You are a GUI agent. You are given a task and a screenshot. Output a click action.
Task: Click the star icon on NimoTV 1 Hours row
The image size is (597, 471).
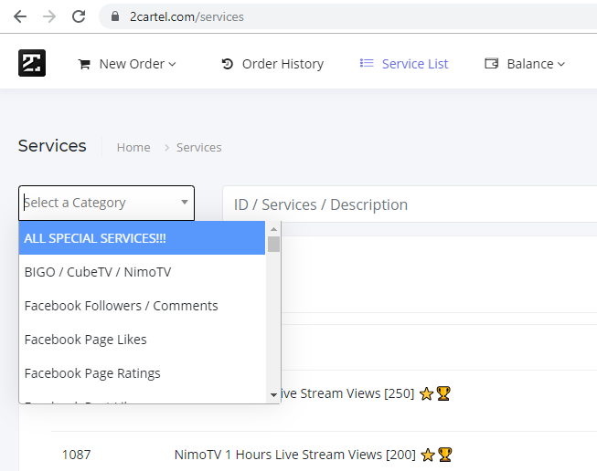tap(428, 455)
